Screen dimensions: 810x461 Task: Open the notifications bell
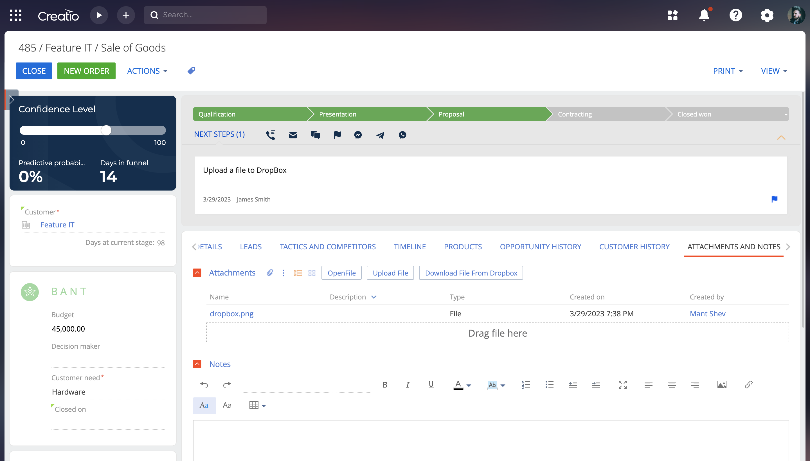pyautogui.click(x=704, y=15)
